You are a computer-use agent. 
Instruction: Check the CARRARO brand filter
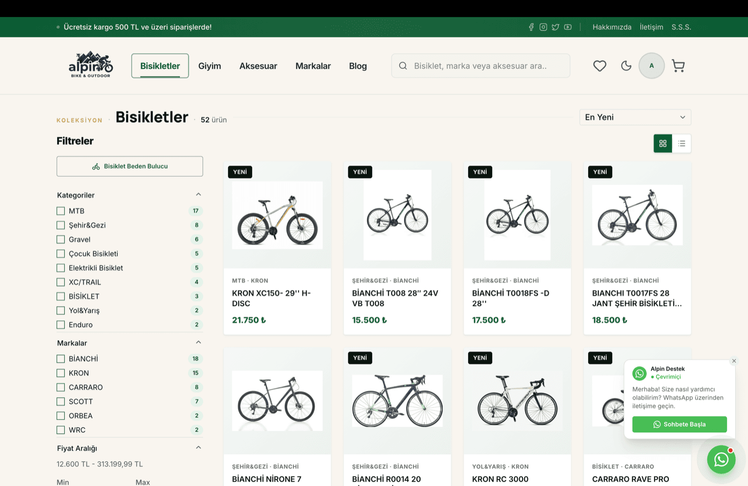61,387
